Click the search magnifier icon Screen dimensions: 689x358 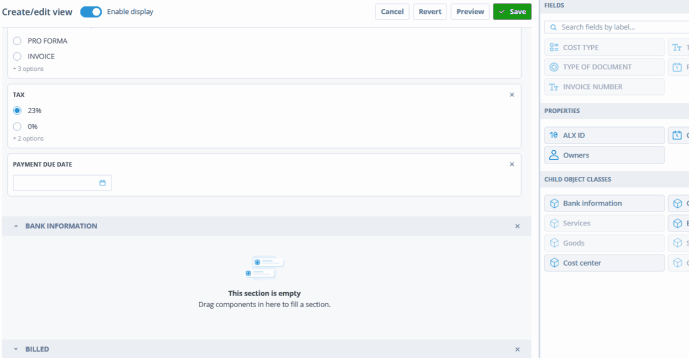coord(553,27)
